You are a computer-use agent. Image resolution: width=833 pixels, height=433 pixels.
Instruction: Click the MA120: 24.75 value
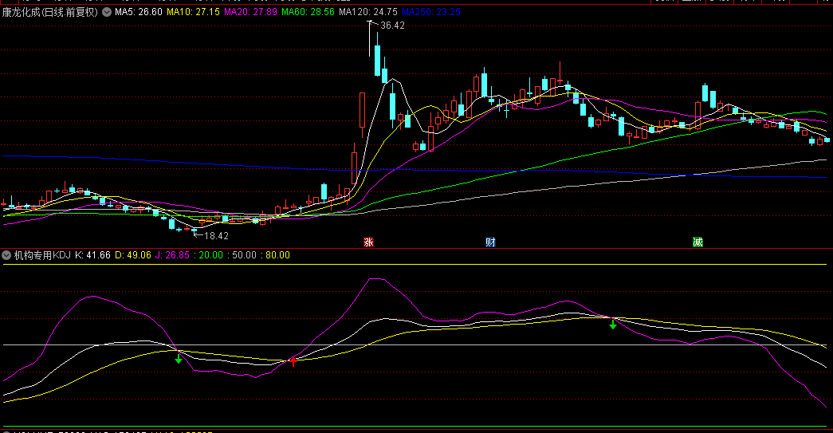[368, 12]
